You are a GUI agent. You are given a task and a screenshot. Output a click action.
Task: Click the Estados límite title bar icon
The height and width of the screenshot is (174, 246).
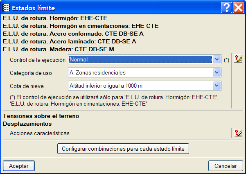click(6, 7)
